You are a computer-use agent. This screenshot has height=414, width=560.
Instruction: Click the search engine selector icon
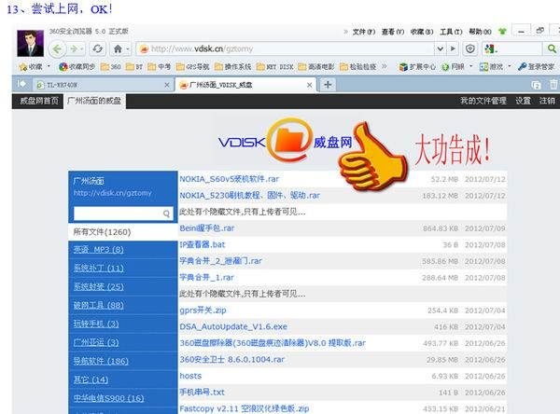tap(490, 48)
